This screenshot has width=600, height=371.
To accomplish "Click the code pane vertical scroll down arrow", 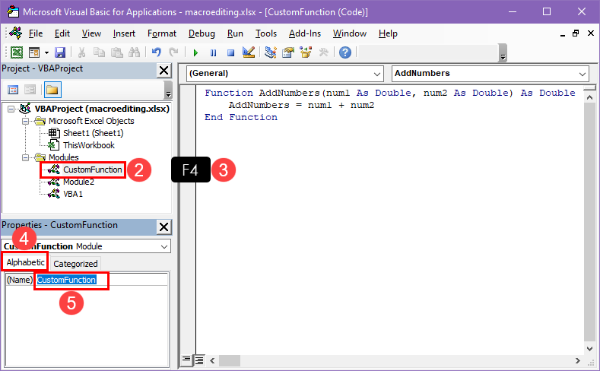I will 589,348.
